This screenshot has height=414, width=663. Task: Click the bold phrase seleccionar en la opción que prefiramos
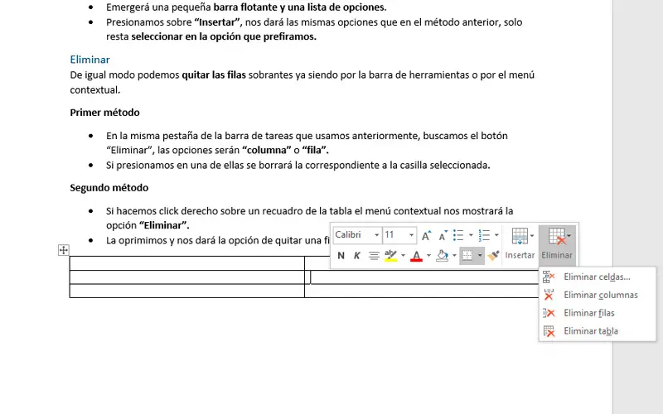224,36
